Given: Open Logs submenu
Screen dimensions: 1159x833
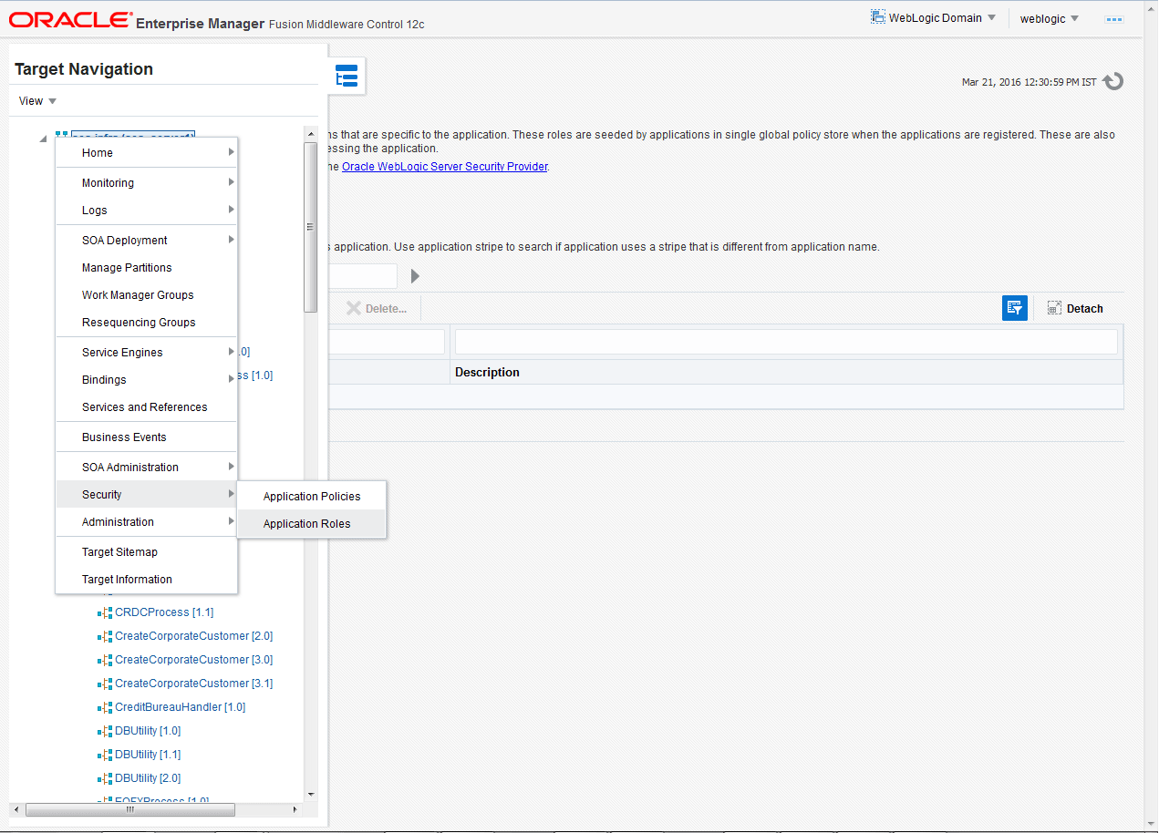Looking at the screenshot, I should tap(147, 211).
